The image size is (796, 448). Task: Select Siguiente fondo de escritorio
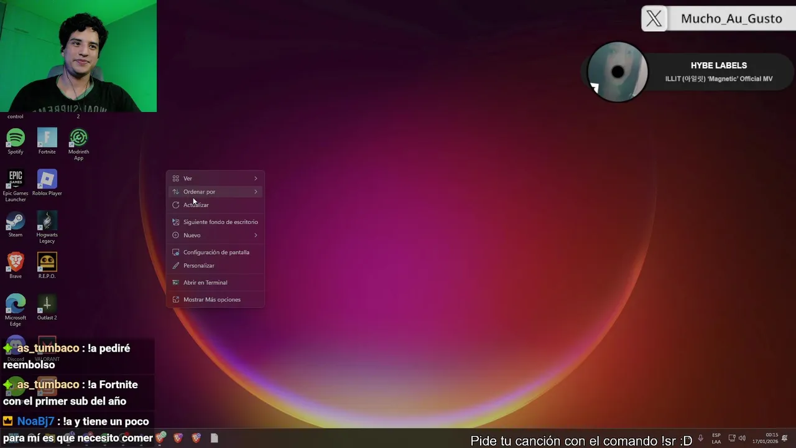coord(215,222)
